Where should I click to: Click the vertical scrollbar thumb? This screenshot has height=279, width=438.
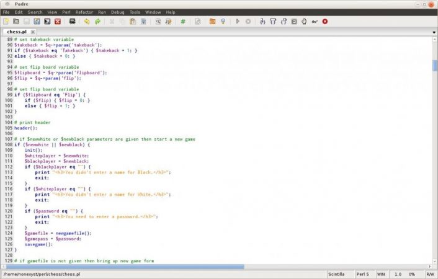[x=434, y=66]
